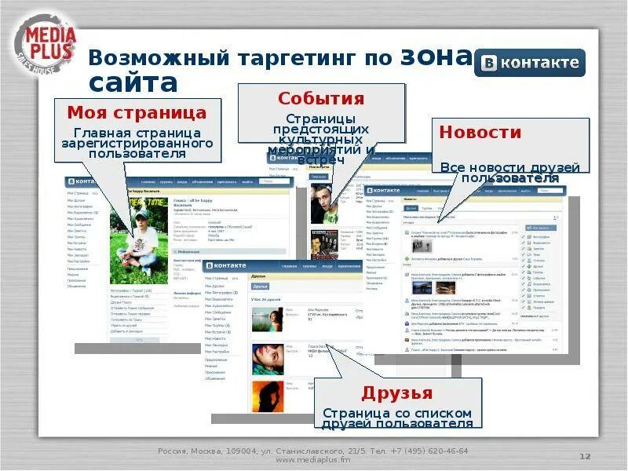The image size is (628, 471).
Task: Select the Друзья tab in Friends window
Action: pos(261,287)
